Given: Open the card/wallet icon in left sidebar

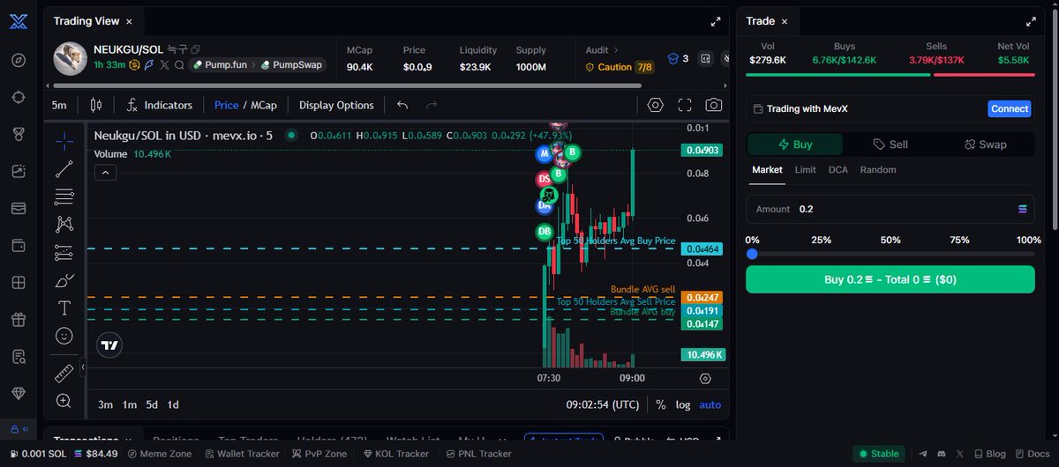Looking at the screenshot, I should coord(19,208).
